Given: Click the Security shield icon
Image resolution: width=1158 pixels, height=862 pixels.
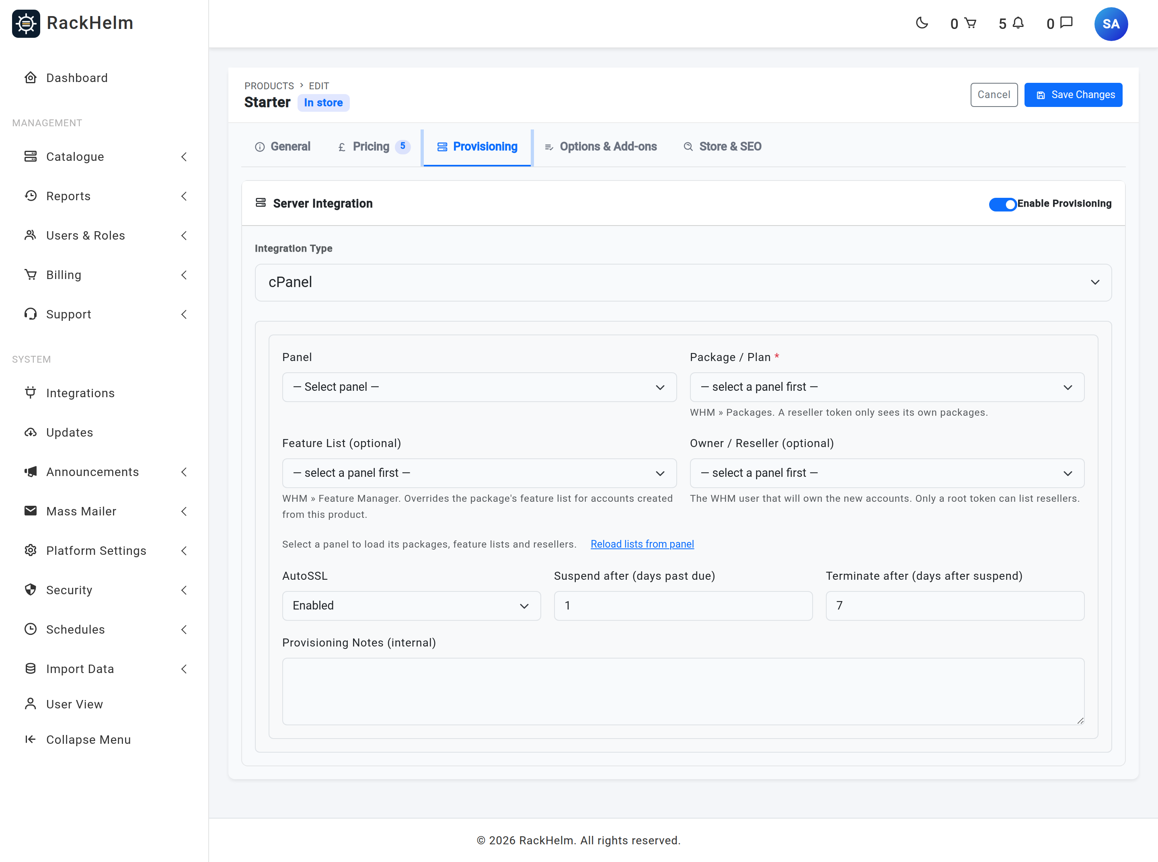Looking at the screenshot, I should coord(30,590).
